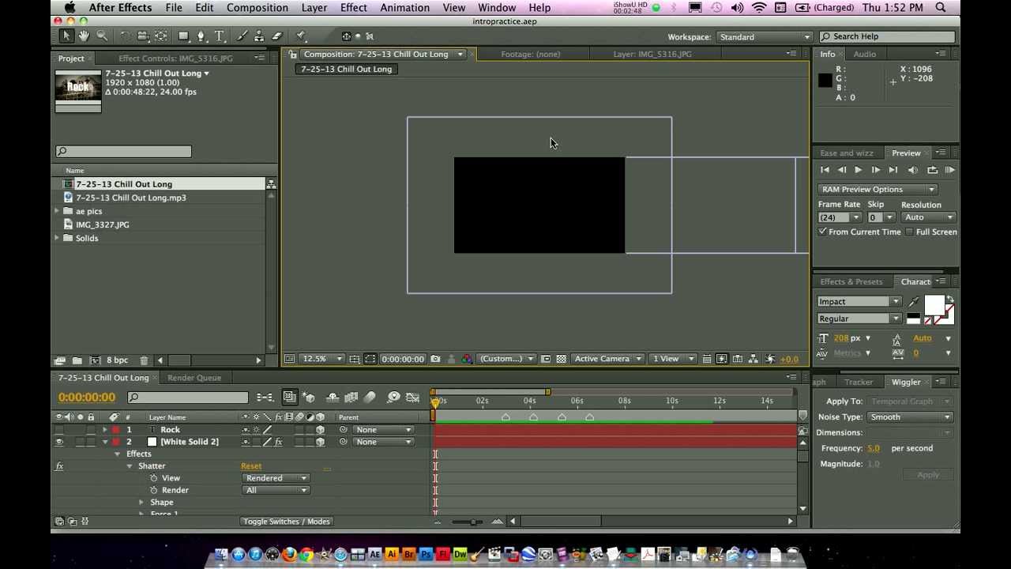Select the Puppet Pin tool

click(x=301, y=36)
